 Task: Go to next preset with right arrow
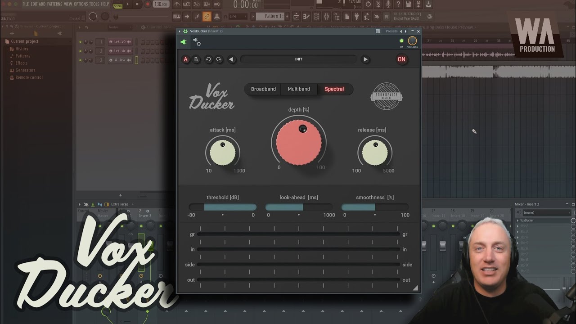point(365,59)
